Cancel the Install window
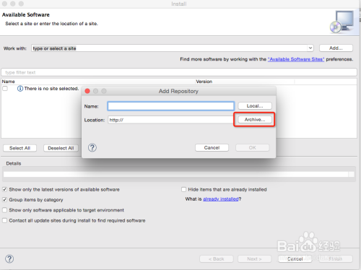361x270 pixels. [x=295, y=259]
